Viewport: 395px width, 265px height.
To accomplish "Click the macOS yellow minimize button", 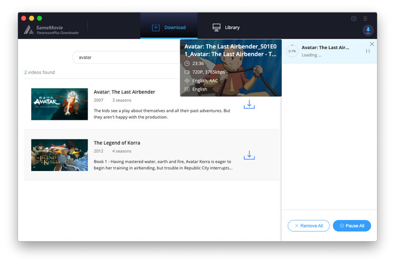I will tap(32, 18).
